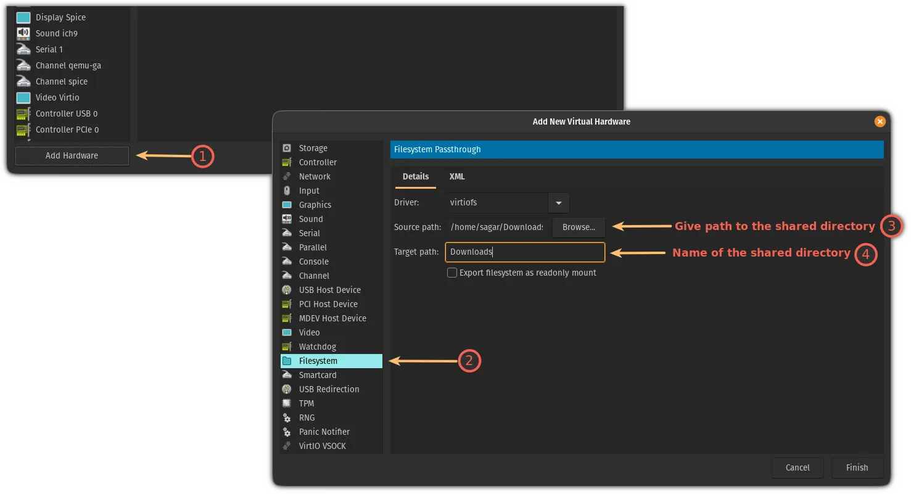Select the Storage hardware icon
The height and width of the screenshot is (494, 911).
[287, 148]
